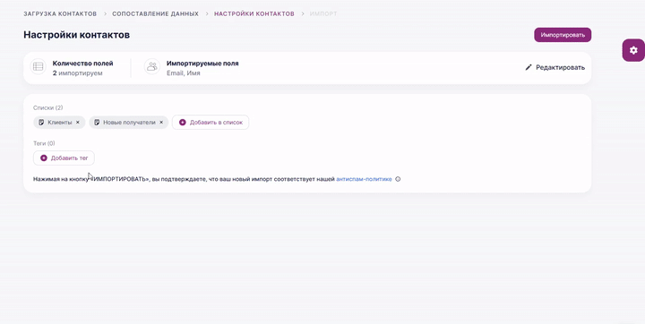
Task: Click the Импортировать button
Action: click(x=563, y=35)
